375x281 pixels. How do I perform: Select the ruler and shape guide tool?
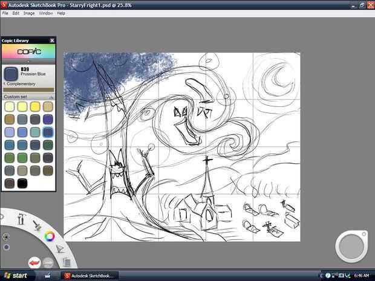click(x=60, y=249)
